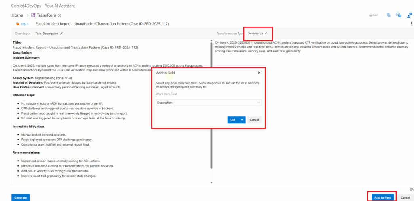Click the user chat icon at top right
The image size is (414, 201).
coord(410,15)
